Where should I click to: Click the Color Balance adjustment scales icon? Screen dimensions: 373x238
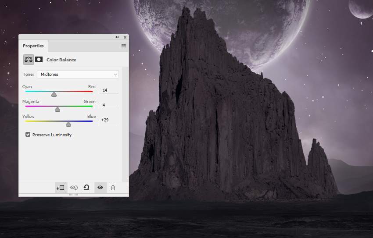[29, 60]
